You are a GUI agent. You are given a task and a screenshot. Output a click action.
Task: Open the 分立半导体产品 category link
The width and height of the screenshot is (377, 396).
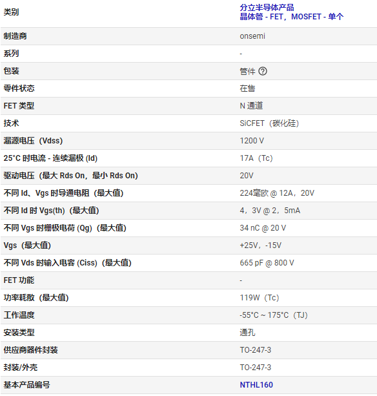tap(267, 8)
